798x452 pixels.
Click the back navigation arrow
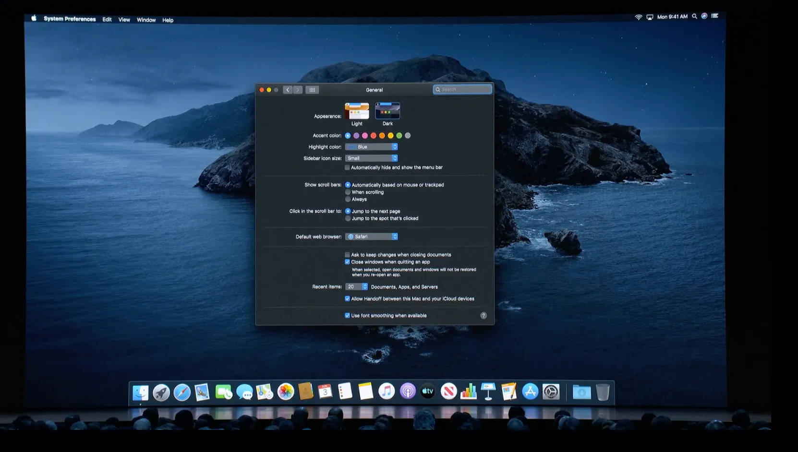288,90
